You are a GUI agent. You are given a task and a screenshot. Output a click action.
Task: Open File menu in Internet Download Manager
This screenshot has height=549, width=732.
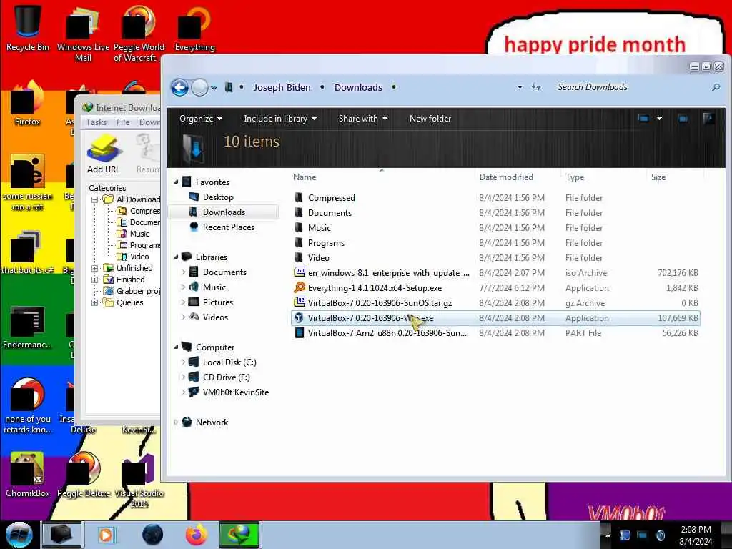123,122
